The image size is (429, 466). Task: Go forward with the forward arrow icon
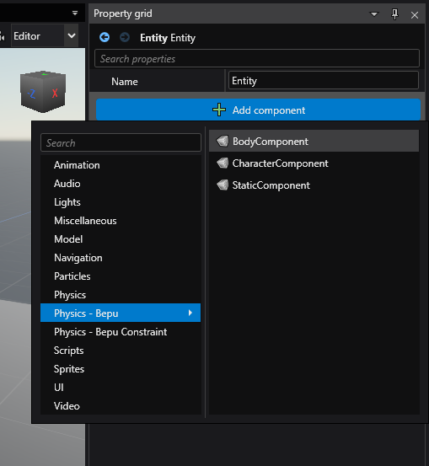125,37
